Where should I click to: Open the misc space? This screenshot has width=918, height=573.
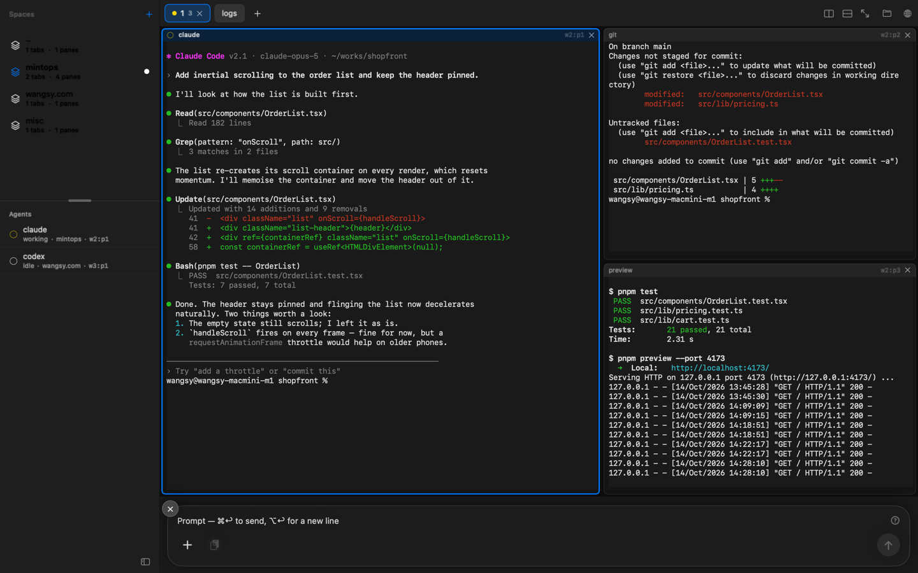click(79, 125)
